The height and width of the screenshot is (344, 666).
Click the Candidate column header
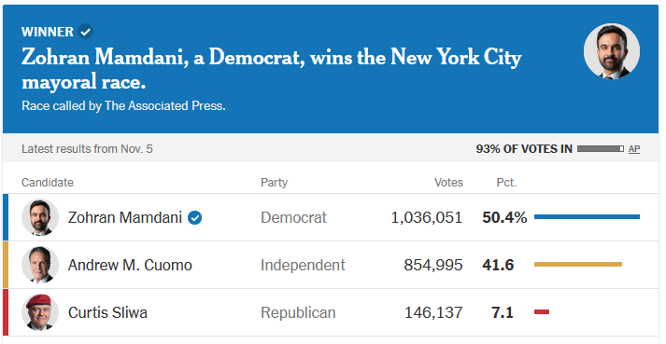point(48,183)
